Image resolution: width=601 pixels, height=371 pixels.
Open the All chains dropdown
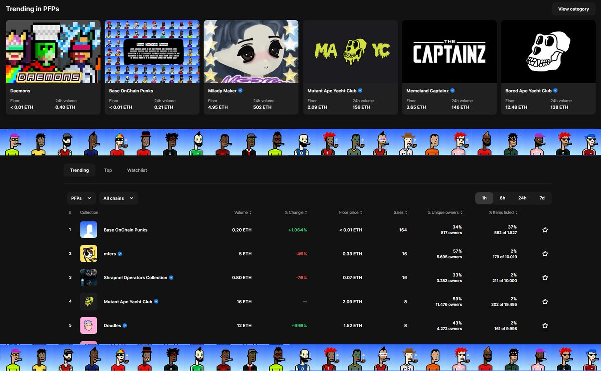[x=118, y=198]
